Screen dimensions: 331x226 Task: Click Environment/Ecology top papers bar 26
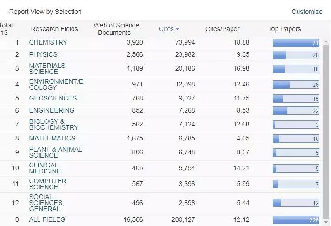tap(296, 85)
